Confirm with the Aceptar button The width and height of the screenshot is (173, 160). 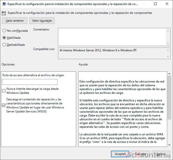pyautogui.click(x=120, y=154)
